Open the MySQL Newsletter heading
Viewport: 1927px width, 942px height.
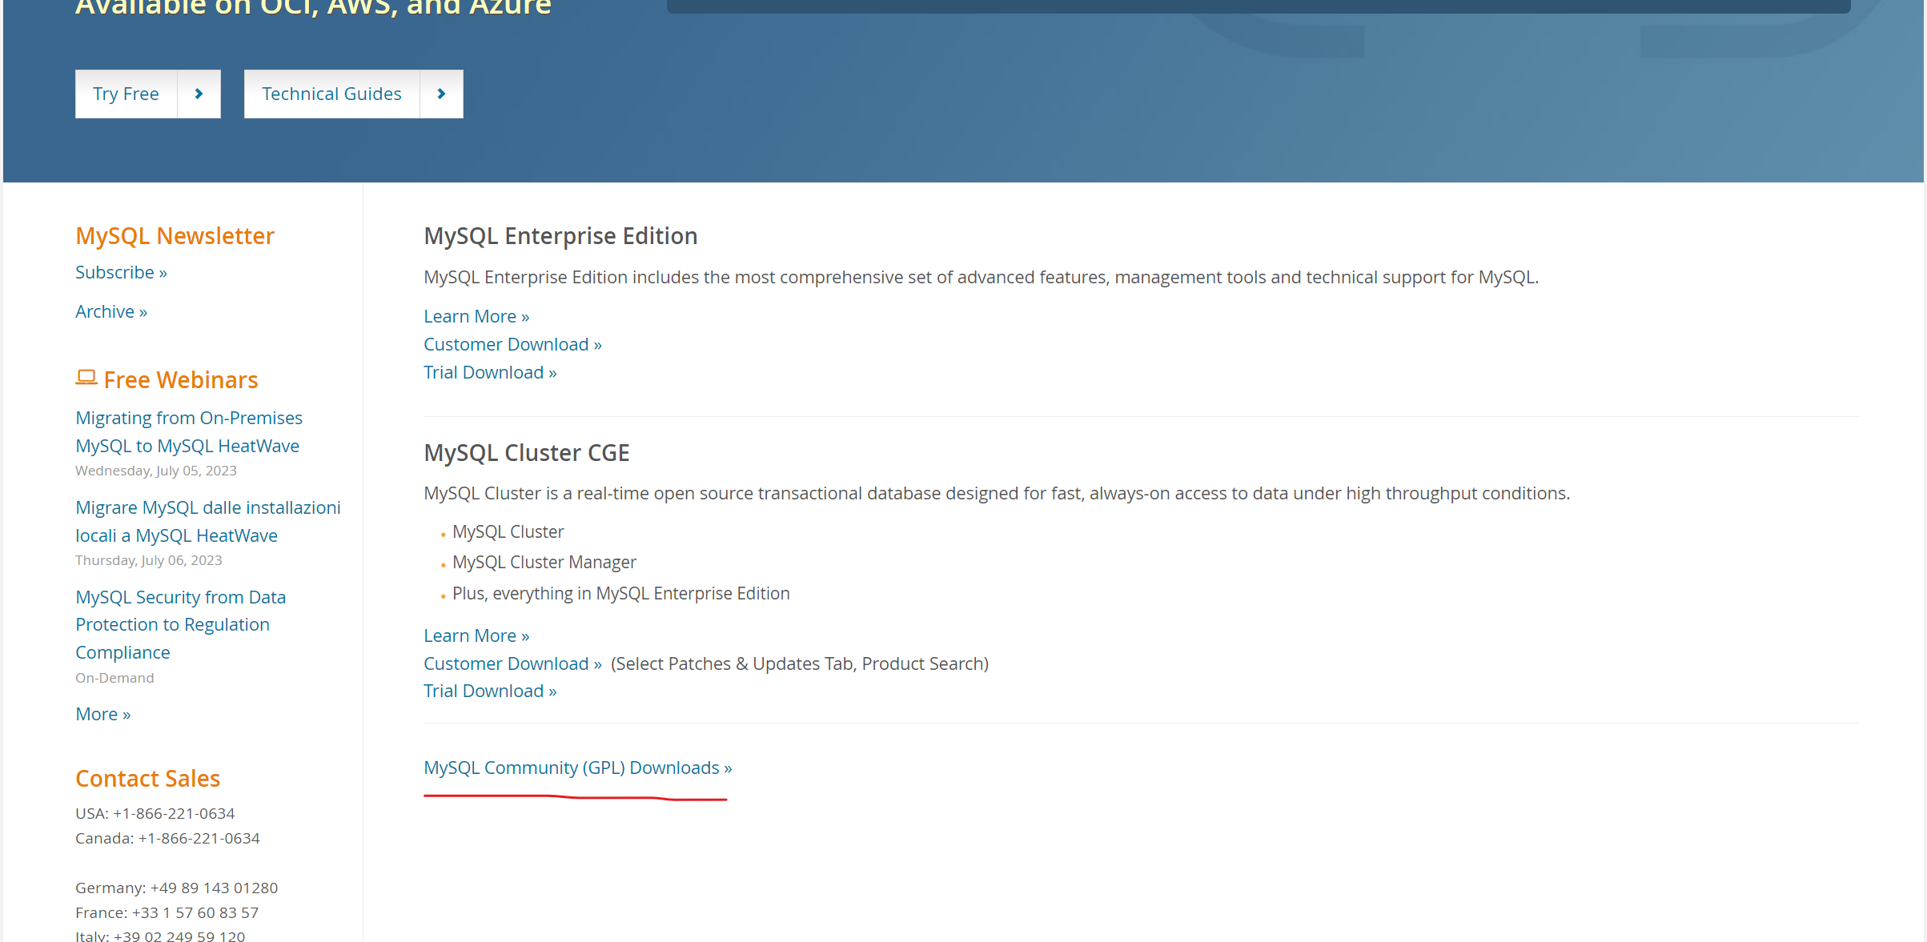175,236
